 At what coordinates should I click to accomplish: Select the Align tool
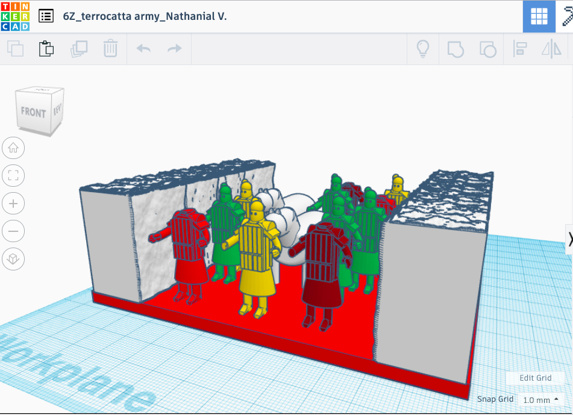tap(520, 49)
